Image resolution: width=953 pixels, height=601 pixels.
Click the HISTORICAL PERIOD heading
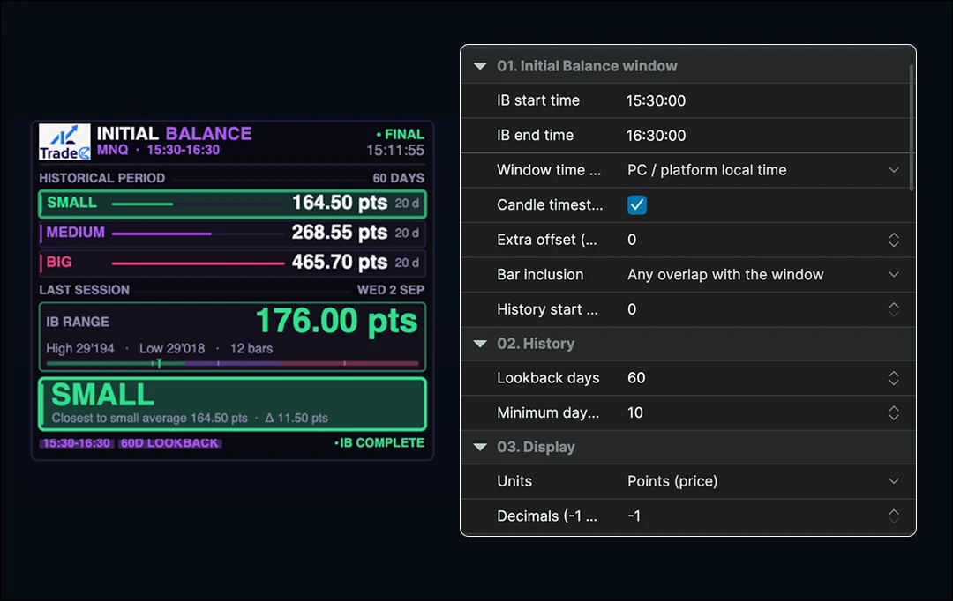[101, 178]
